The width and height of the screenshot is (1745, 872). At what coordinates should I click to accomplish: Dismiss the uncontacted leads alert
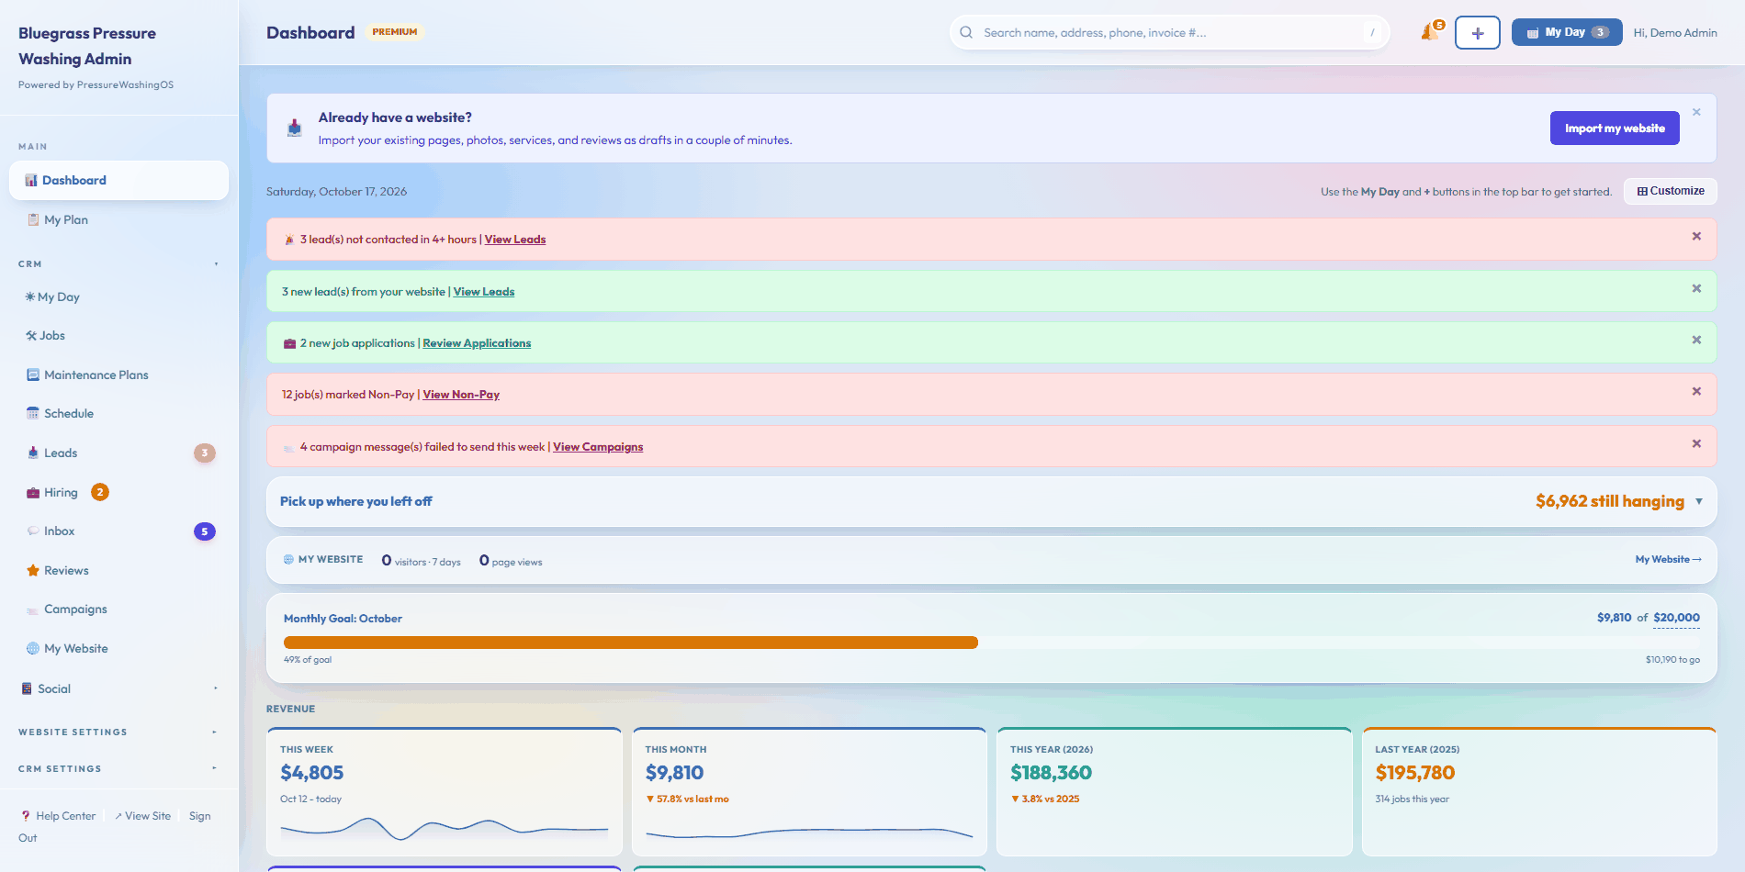1696,237
